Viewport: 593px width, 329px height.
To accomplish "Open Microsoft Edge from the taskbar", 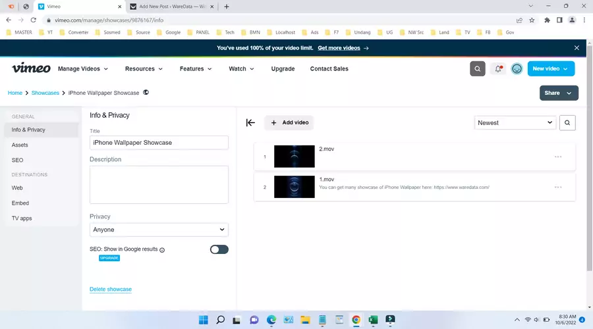I will click(271, 320).
